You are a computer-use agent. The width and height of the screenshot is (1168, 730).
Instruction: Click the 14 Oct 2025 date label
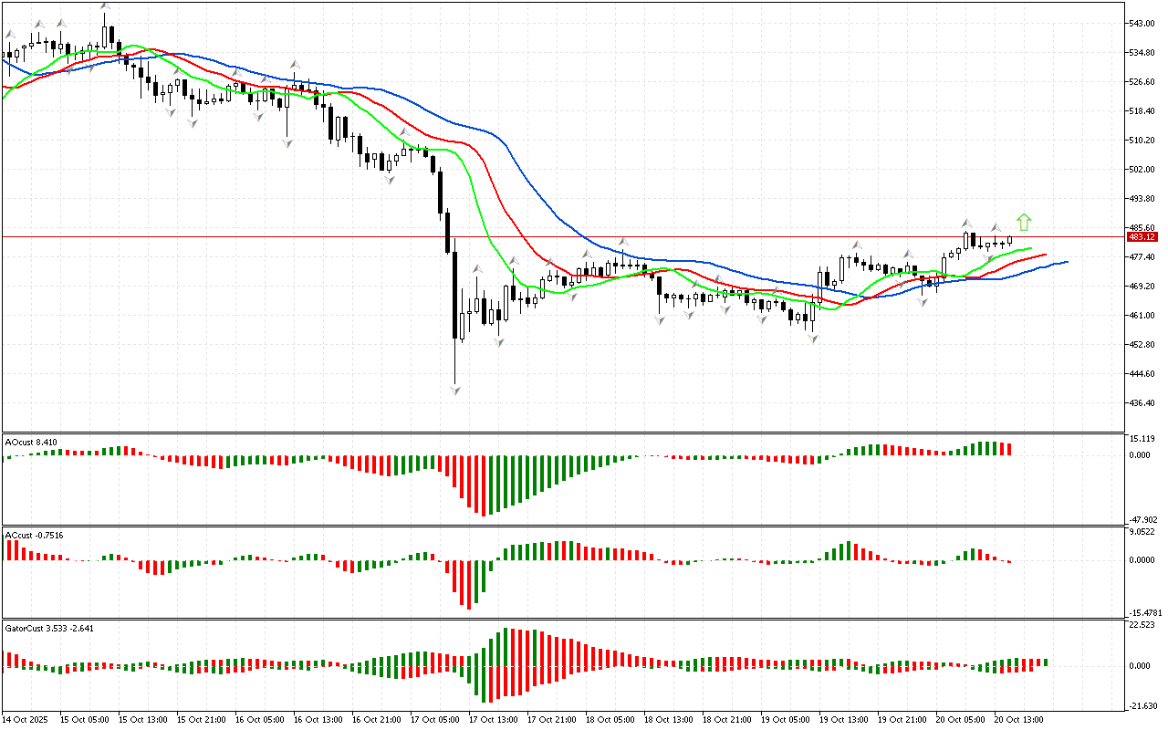[29, 719]
